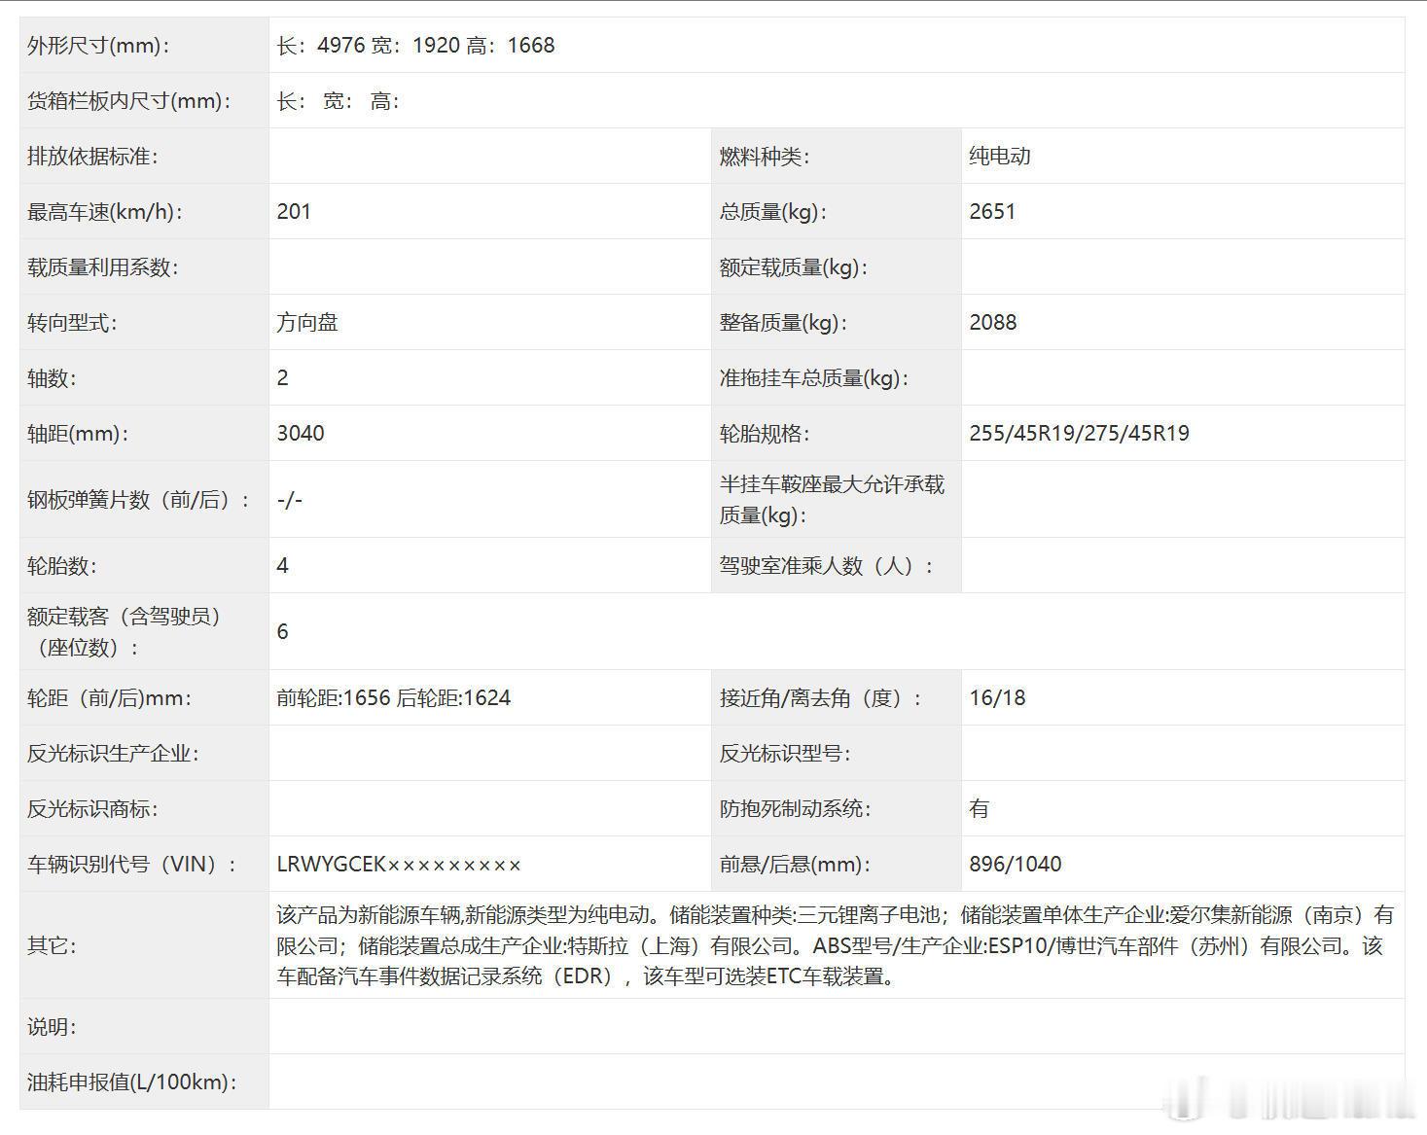Select the 轴距(mm) label
The width and height of the screenshot is (1427, 1135).
click(78, 433)
